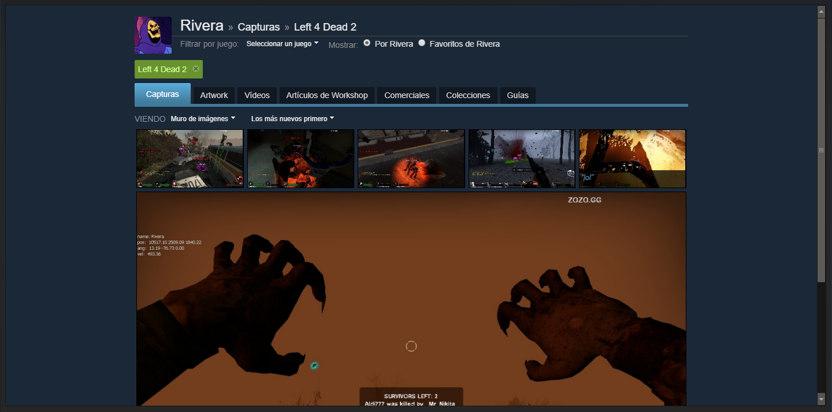The height and width of the screenshot is (412, 832).
Task: Open the Colecciones tab
Action: click(468, 95)
